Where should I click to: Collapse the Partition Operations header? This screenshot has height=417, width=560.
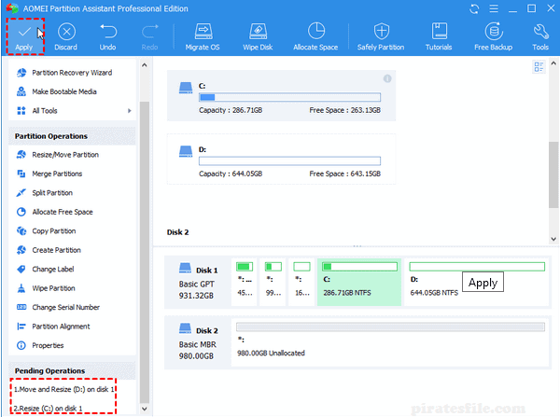tap(72, 136)
